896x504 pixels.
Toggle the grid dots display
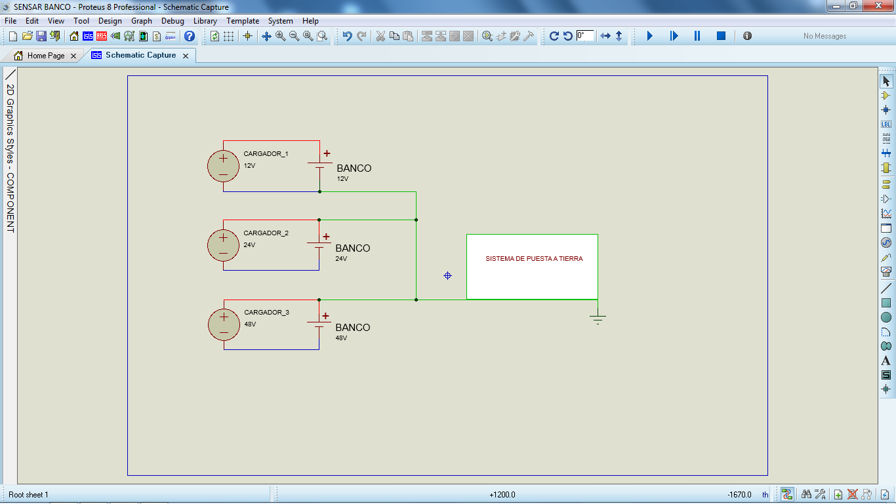click(x=228, y=36)
